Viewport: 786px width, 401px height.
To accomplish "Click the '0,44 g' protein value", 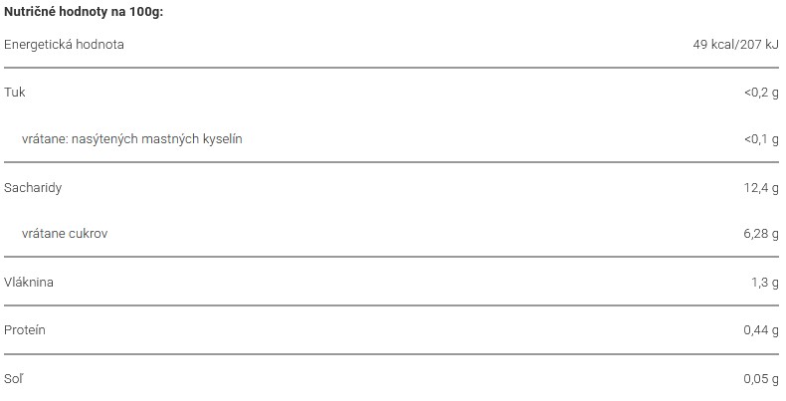I will 761,330.
